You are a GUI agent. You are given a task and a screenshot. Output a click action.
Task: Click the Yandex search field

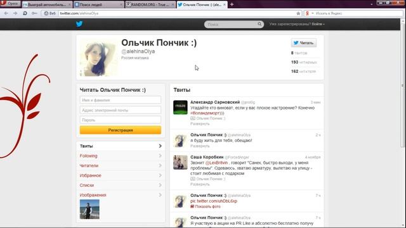pyautogui.click(x=358, y=13)
